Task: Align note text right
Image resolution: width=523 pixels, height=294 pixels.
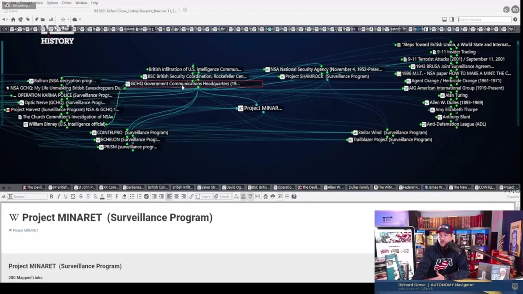Action: coord(183,196)
